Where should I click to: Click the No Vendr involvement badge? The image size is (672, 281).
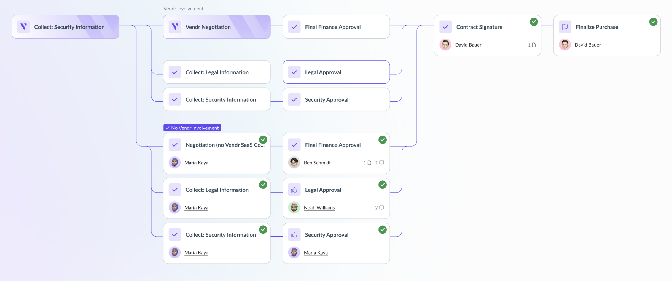pos(192,128)
